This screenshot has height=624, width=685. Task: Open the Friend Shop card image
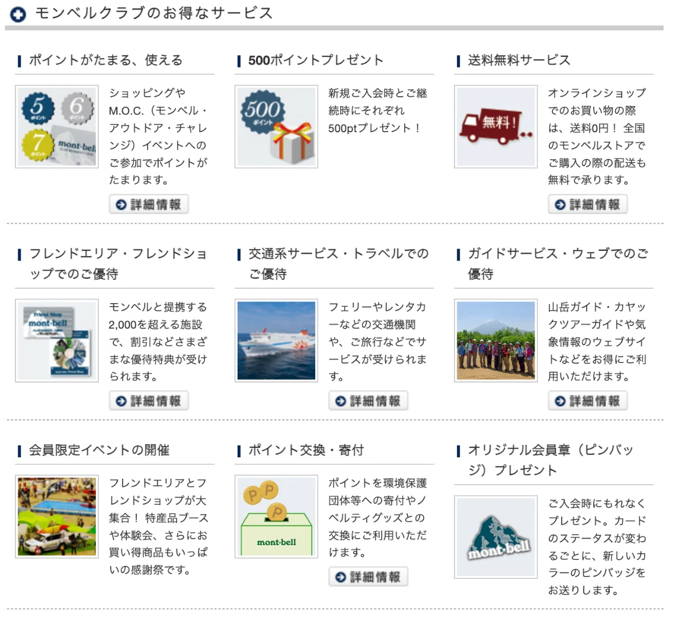coord(57,340)
